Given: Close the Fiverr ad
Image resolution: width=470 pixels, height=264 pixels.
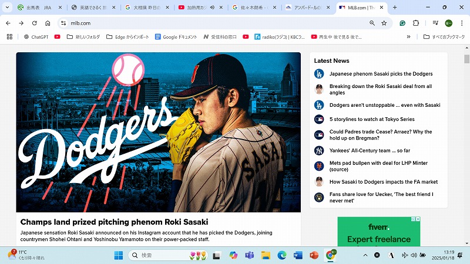Looking at the screenshot, I should point(418,219).
